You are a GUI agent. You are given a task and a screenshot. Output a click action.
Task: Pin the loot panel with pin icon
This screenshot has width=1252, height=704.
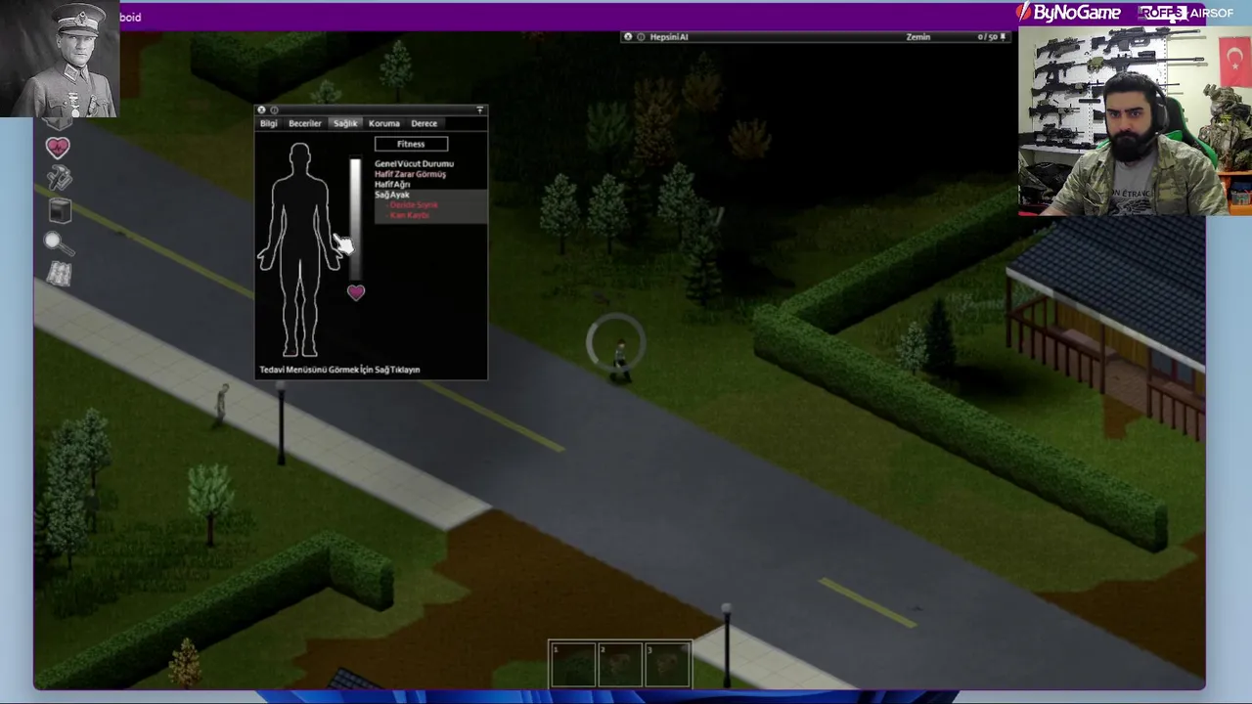1003,37
